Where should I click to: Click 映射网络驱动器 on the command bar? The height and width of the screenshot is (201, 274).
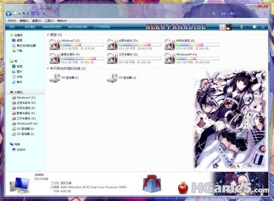[77, 27]
